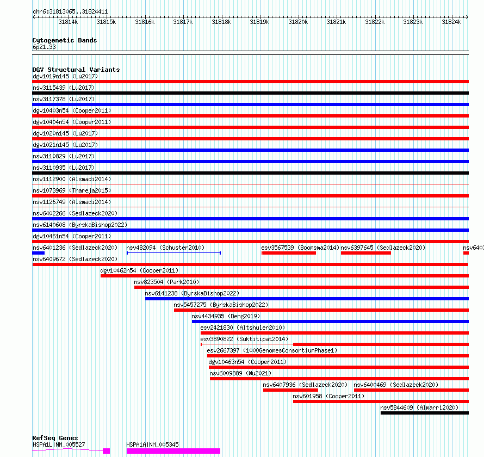Image resolution: width=484 pixels, height=457 pixels.
Task: Click the nsv6407936 (Sedlazeck2020) red bar
Action: coord(290,390)
